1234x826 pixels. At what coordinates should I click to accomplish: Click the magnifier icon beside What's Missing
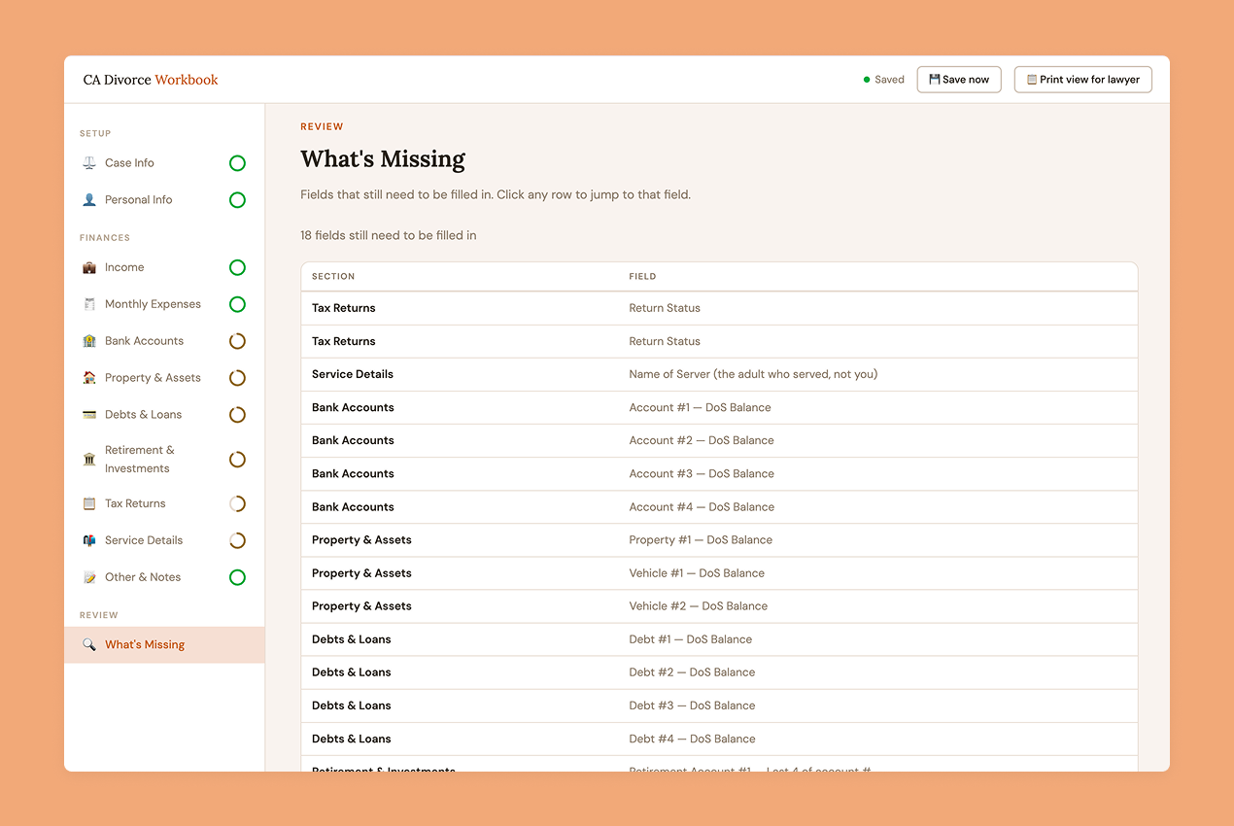(89, 644)
